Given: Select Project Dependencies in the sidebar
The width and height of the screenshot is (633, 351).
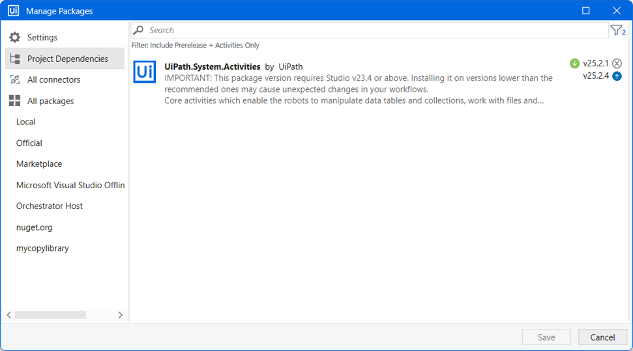Looking at the screenshot, I should pyautogui.click(x=65, y=59).
